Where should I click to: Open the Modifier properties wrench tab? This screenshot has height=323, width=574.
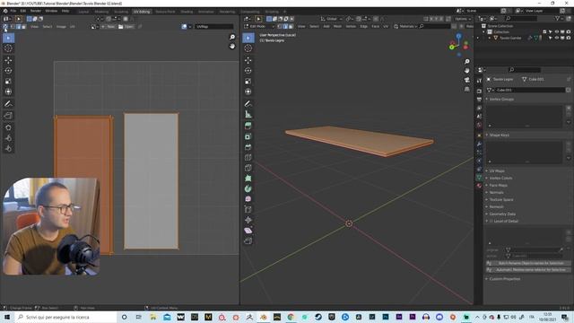479,144
